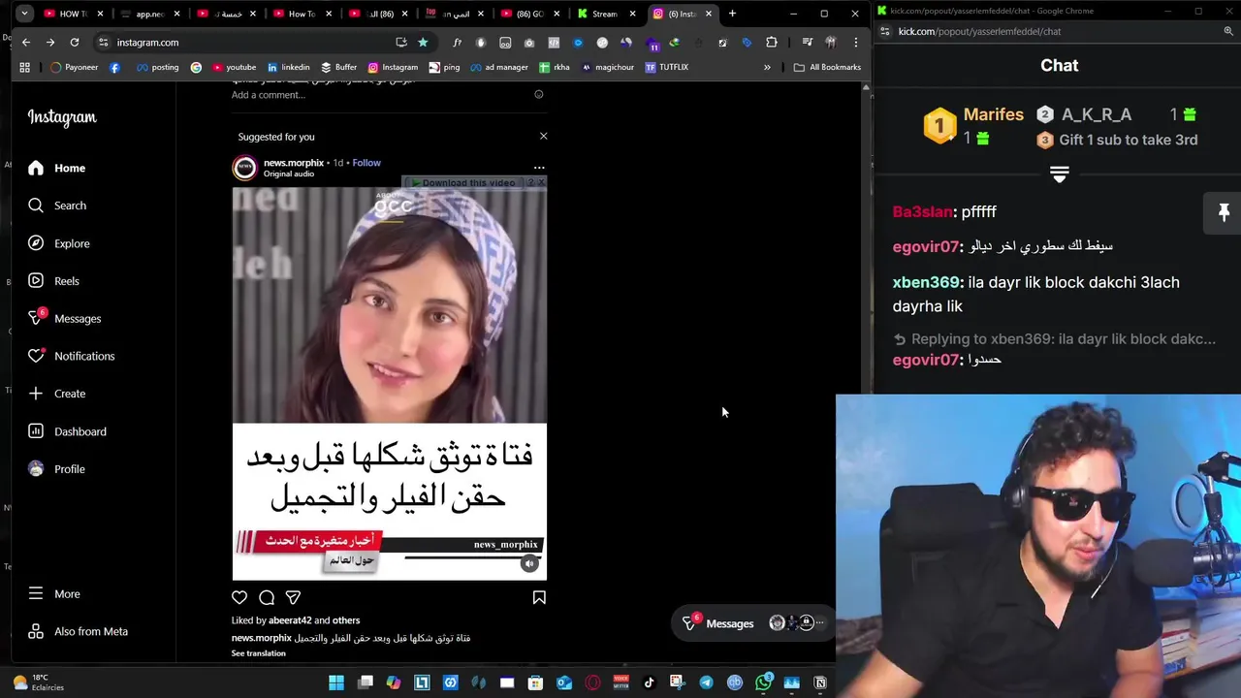
Task: Open Telegram from the taskbar
Action: [706, 682]
